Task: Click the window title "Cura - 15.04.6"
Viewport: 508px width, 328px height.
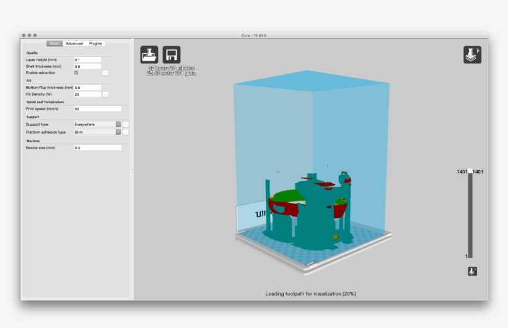Action: (253, 35)
